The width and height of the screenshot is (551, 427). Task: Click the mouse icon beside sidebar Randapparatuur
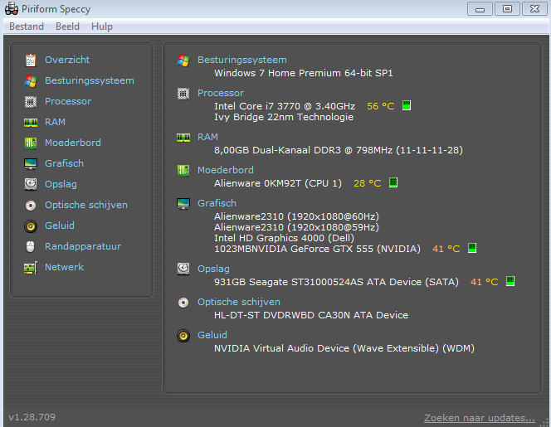[31, 247]
